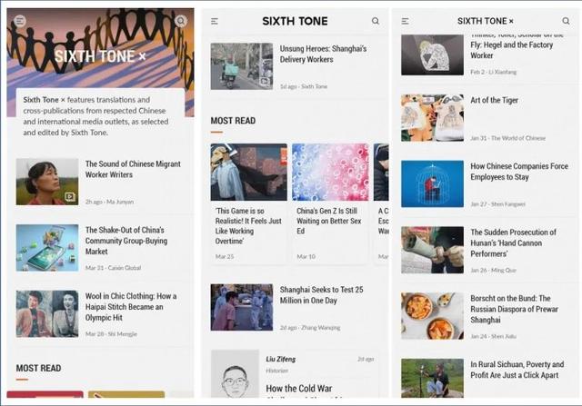The image size is (582, 406).
Task: Tap hazmat workers thumbnail for Shanghai testing
Action: tap(242, 307)
